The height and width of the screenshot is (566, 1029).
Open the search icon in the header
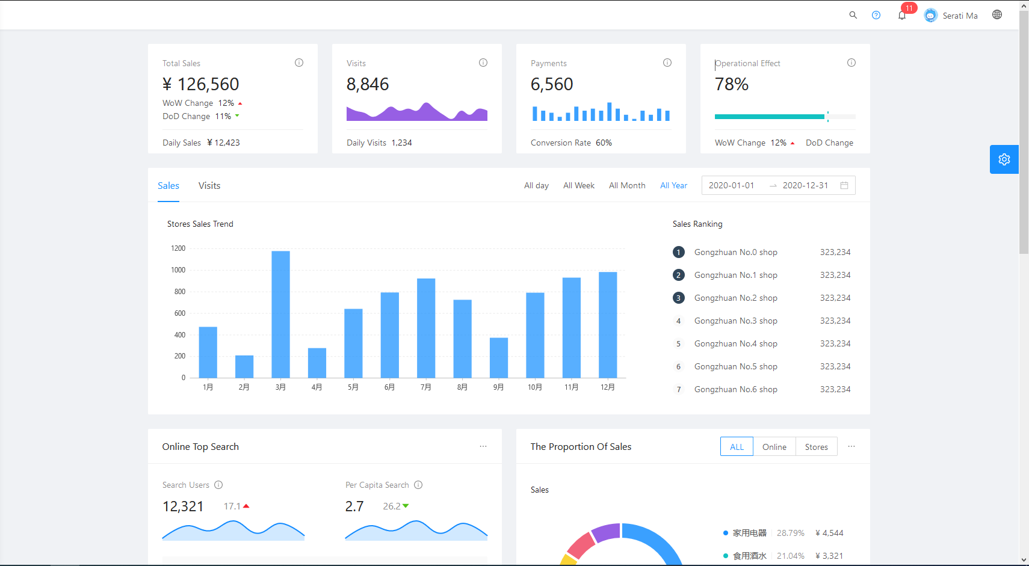(x=853, y=15)
